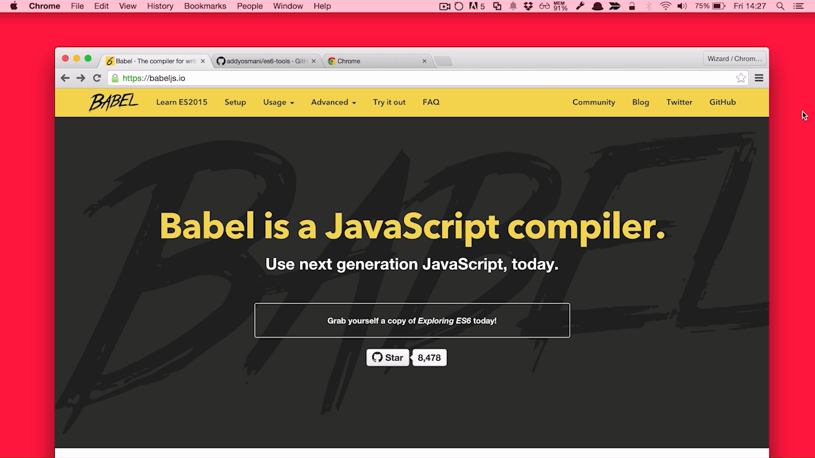The height and width of the screenshot is (458, 815).
Task: Open the Dropbox menu bar icon
Action: click(528, 6)
